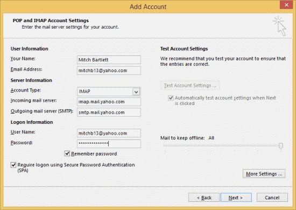
Task: Click the 'Password:' label
Action: tap(22, 143)
